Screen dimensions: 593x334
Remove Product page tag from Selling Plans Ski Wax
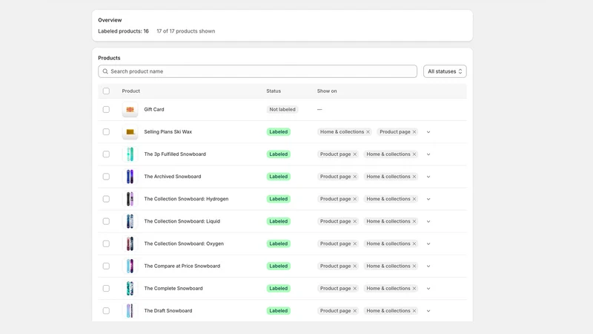pyautogui.click(x=414, y=132)
